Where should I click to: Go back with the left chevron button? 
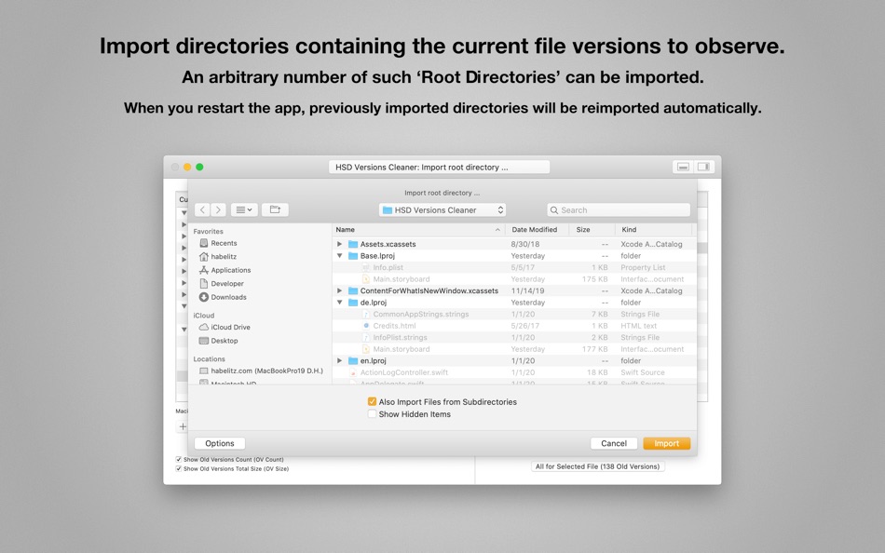[203, 209]
